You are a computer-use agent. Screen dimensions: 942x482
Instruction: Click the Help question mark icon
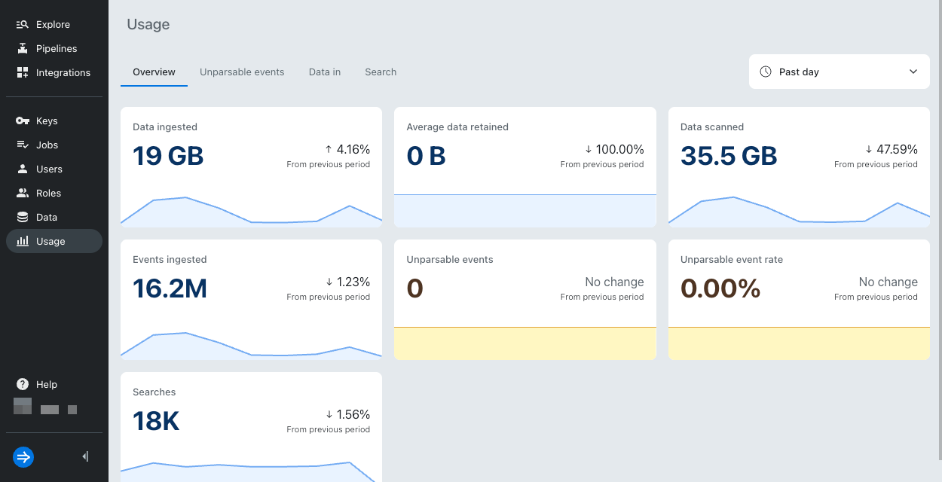(23, 385)
